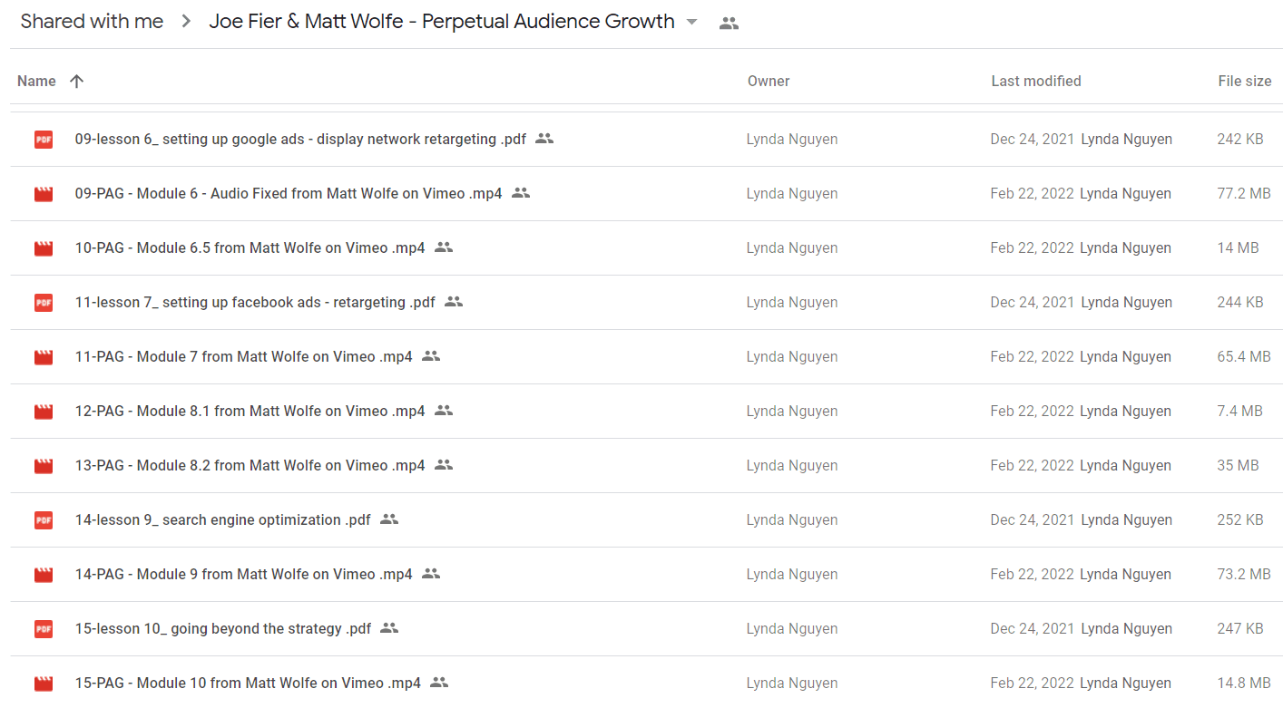
Task: Click the 242 KB file size value
Action: 1240,140
